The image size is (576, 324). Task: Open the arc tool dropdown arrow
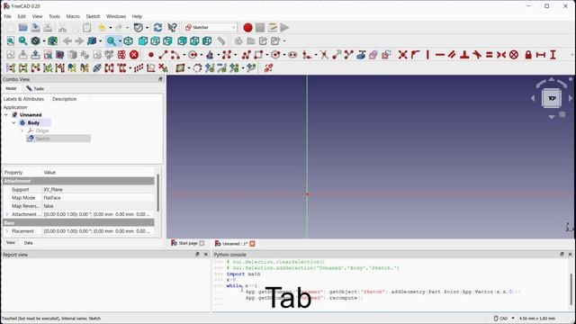point(184,55)
